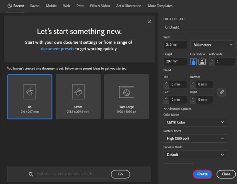Follow the document presets link
This screenshot has width=237, height=184.
point(57,49)
